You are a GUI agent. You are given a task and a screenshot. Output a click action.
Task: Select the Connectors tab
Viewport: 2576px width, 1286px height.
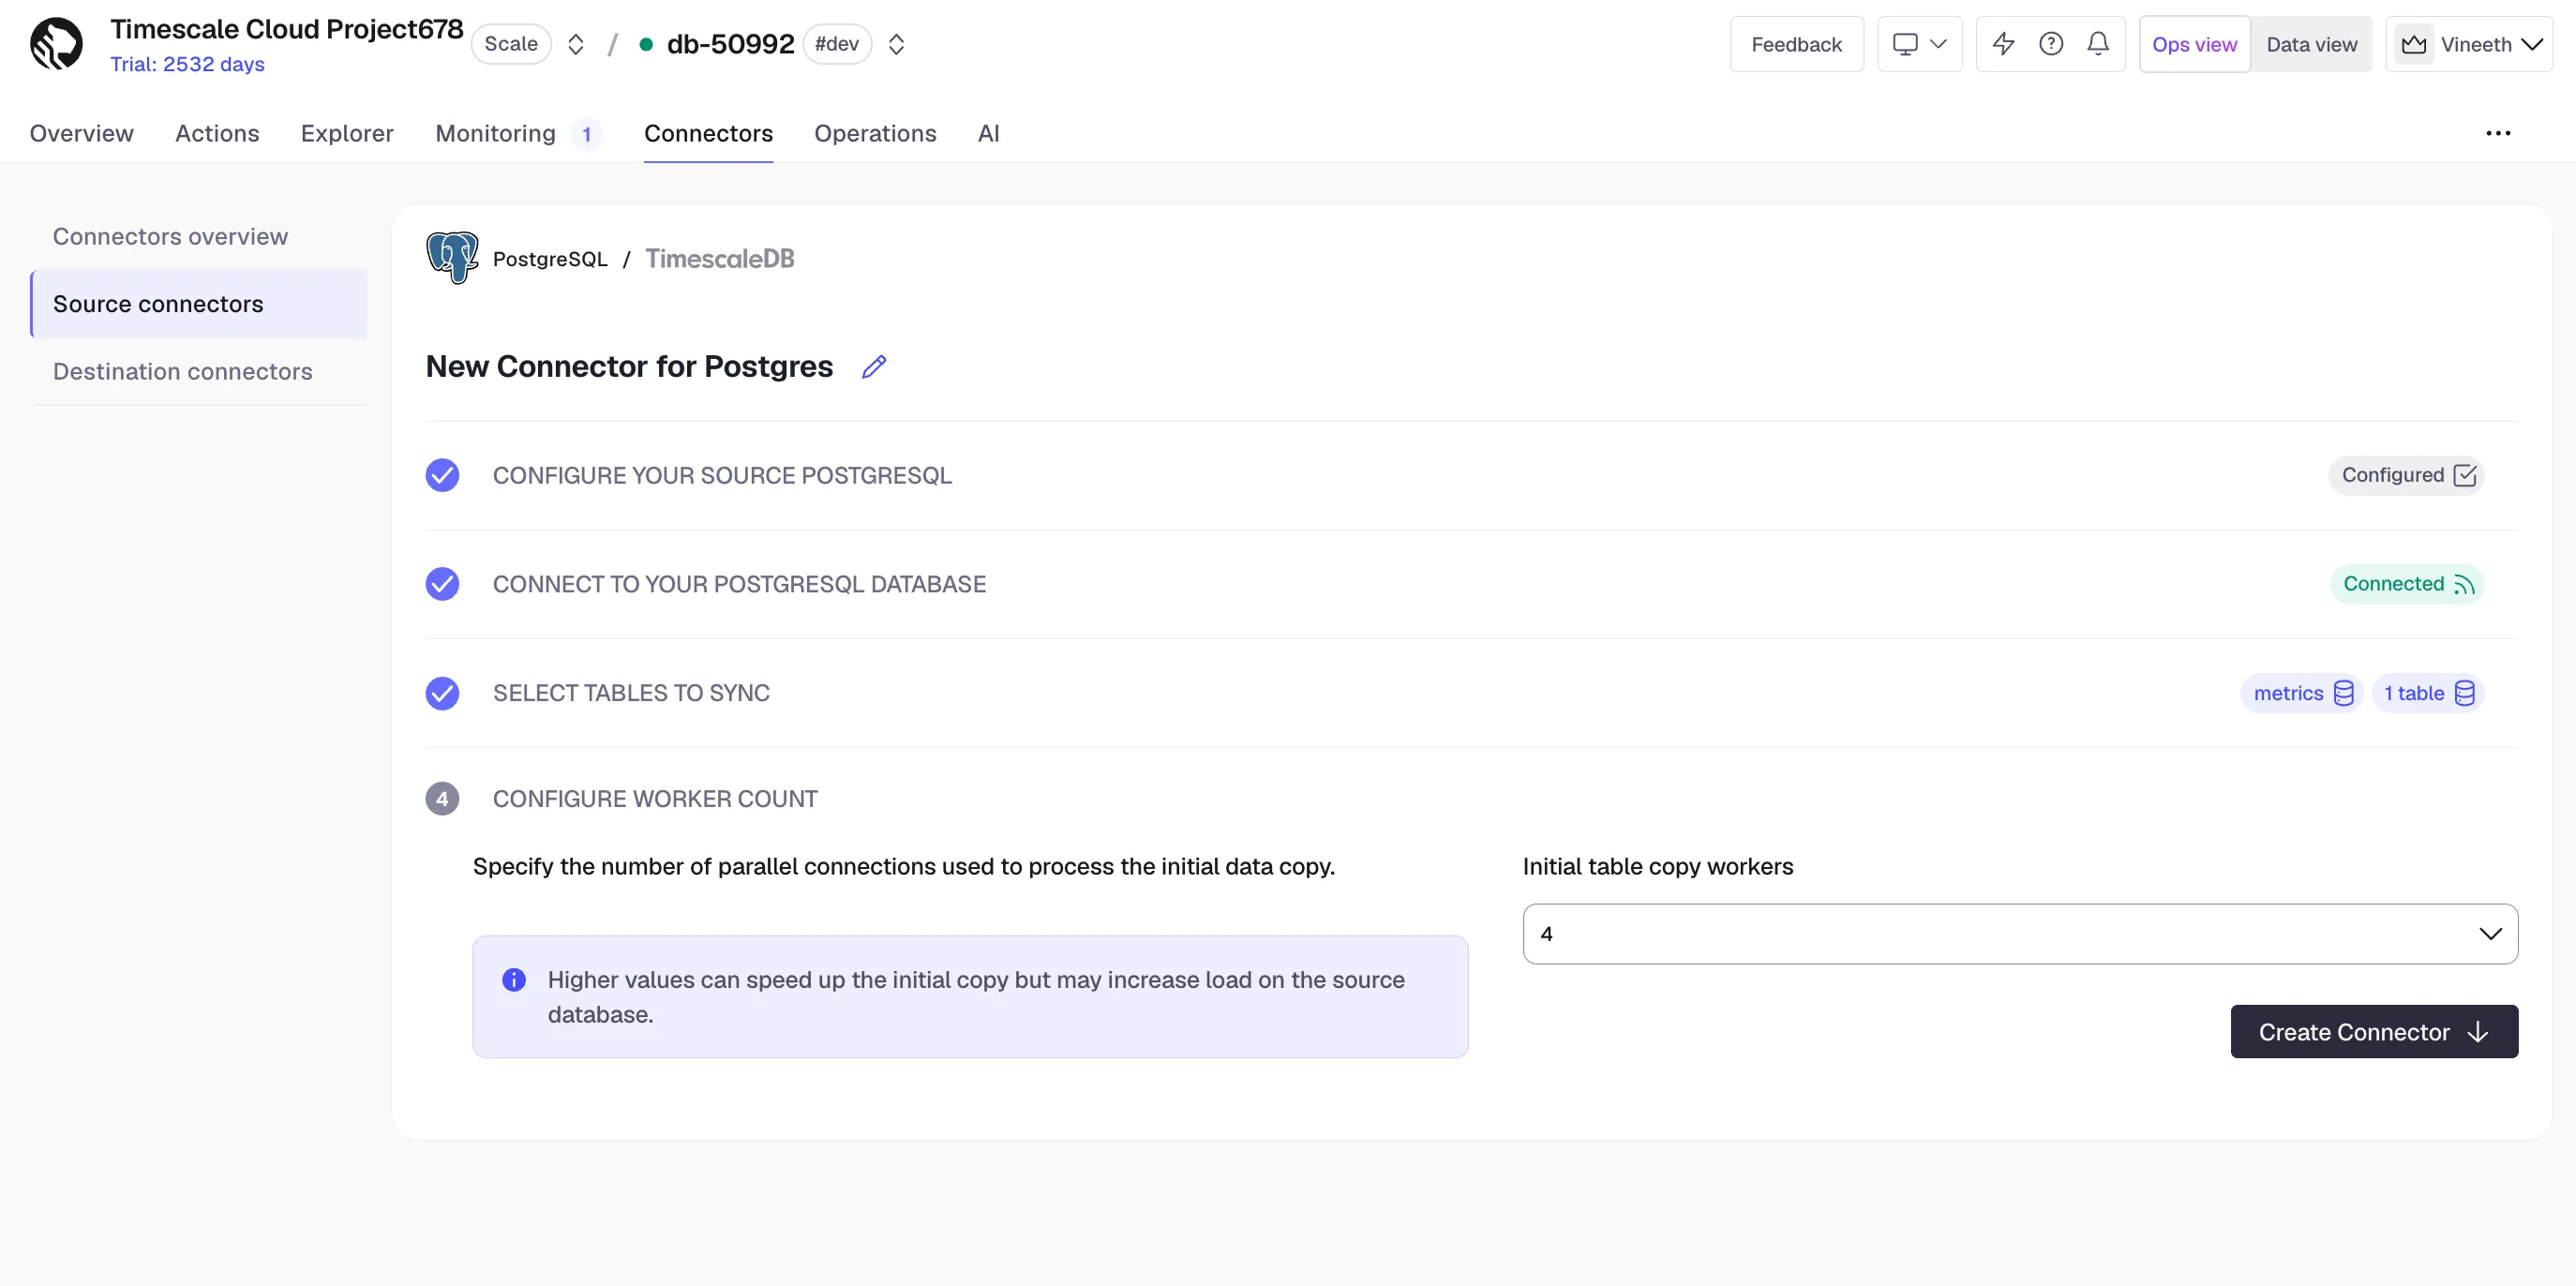[708, 133]
